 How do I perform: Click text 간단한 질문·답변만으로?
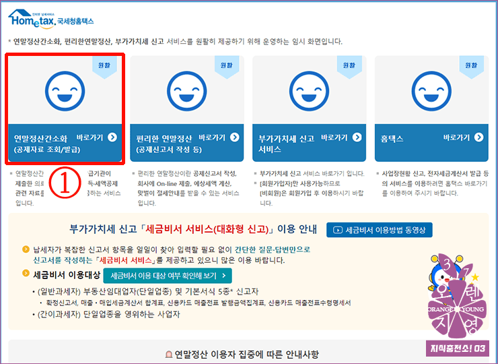click(272, 249)
